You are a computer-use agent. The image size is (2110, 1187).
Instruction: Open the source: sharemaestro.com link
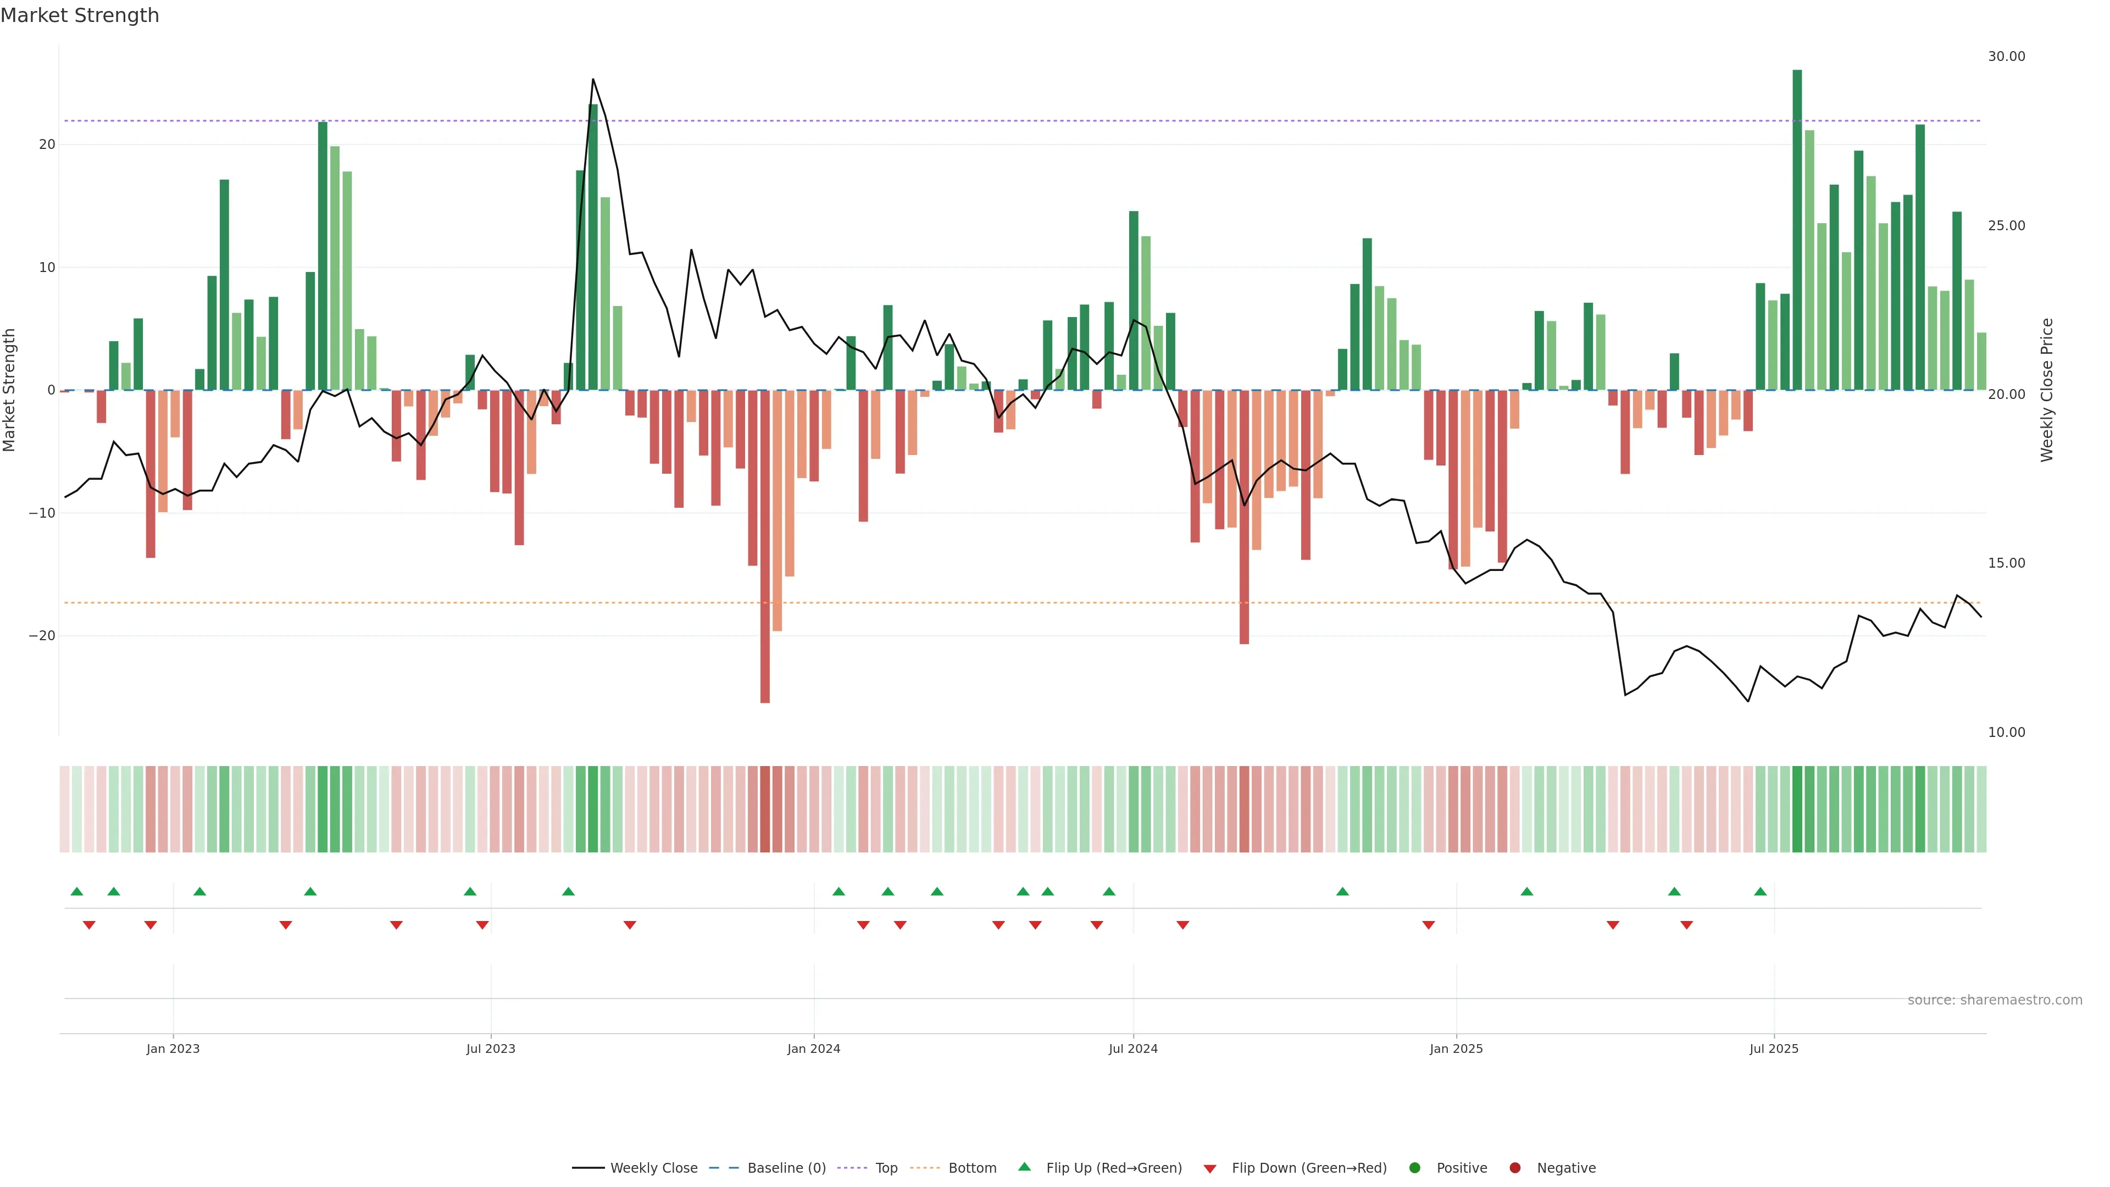[x=1995, y=1000]
